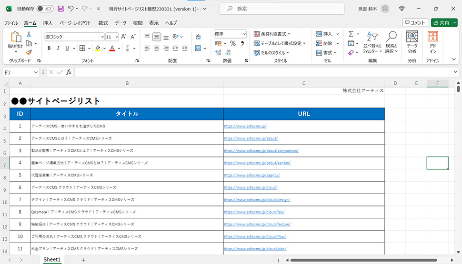Viewport: 462px width, 264px height.
Task: Click the wrap text icon
Action: pyautogui.click(x=198, y=37)
